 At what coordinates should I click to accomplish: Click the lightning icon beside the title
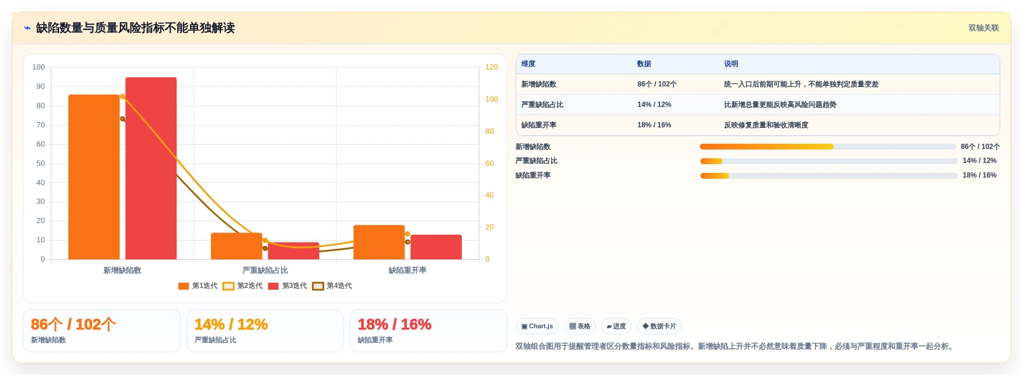coord(27,28)
